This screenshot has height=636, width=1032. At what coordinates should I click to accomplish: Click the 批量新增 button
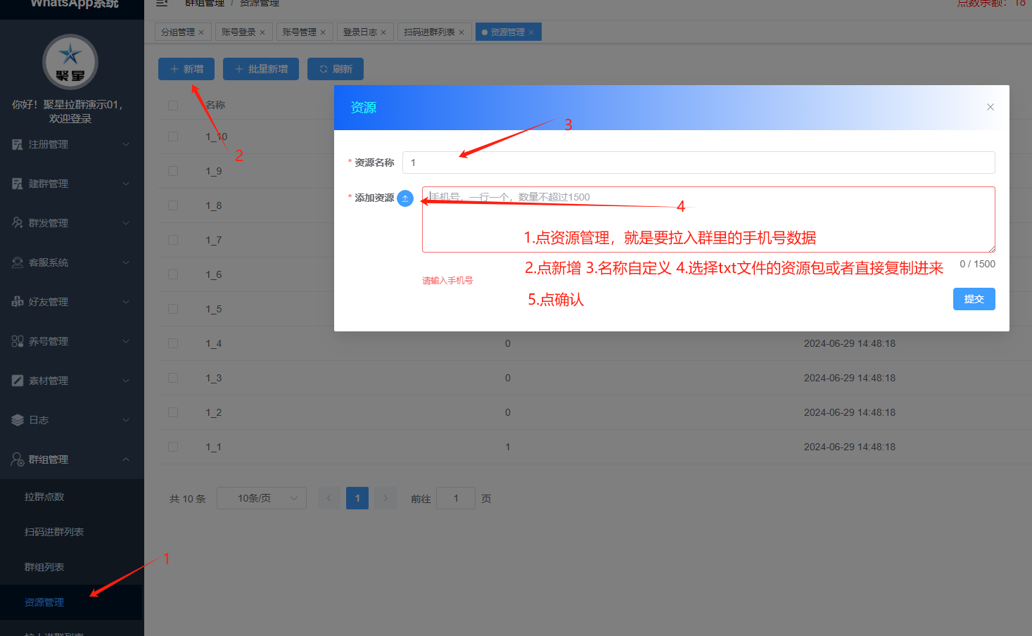260,68
